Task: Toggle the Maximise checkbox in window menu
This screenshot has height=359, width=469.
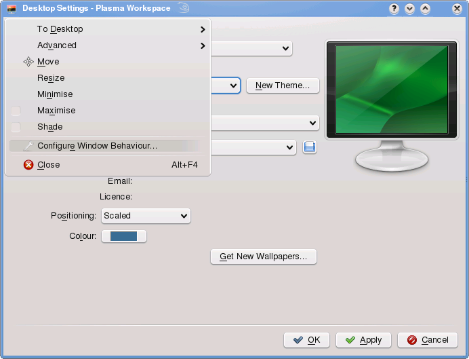Action: tap(16, 111)
